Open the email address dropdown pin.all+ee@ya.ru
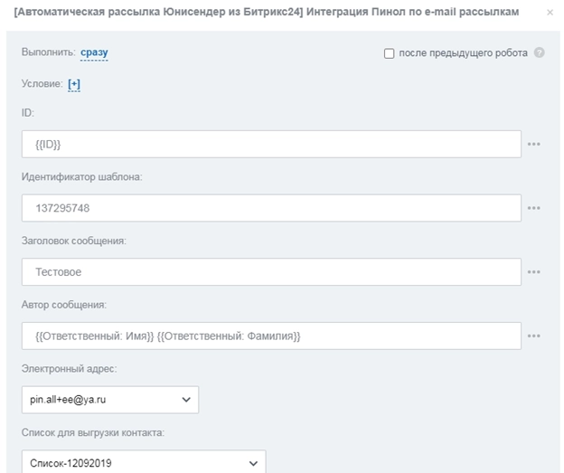This screenshot has width=564, height=473. click(x=110, y=400)
